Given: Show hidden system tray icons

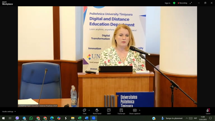Looking at the screenshot, I should pos(187,118).
